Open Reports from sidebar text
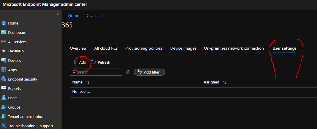317x129 pixels. click(x=15, y=88)
